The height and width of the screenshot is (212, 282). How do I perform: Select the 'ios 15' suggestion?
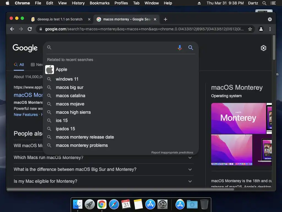click(x=121, y=121)
